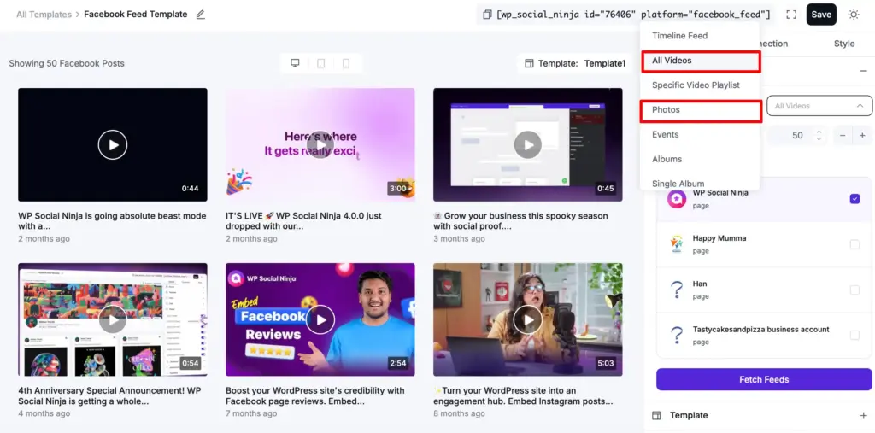The width and height of the screenshot is (875, 433).
Task: Switch to the Style tab
Action: point(843,44)
